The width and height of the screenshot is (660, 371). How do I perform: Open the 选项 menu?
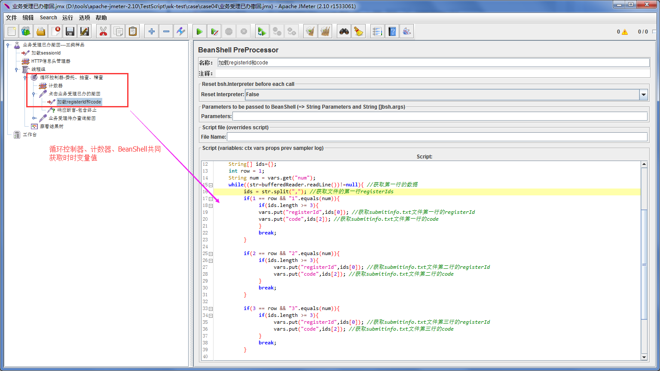pos(85,18)
